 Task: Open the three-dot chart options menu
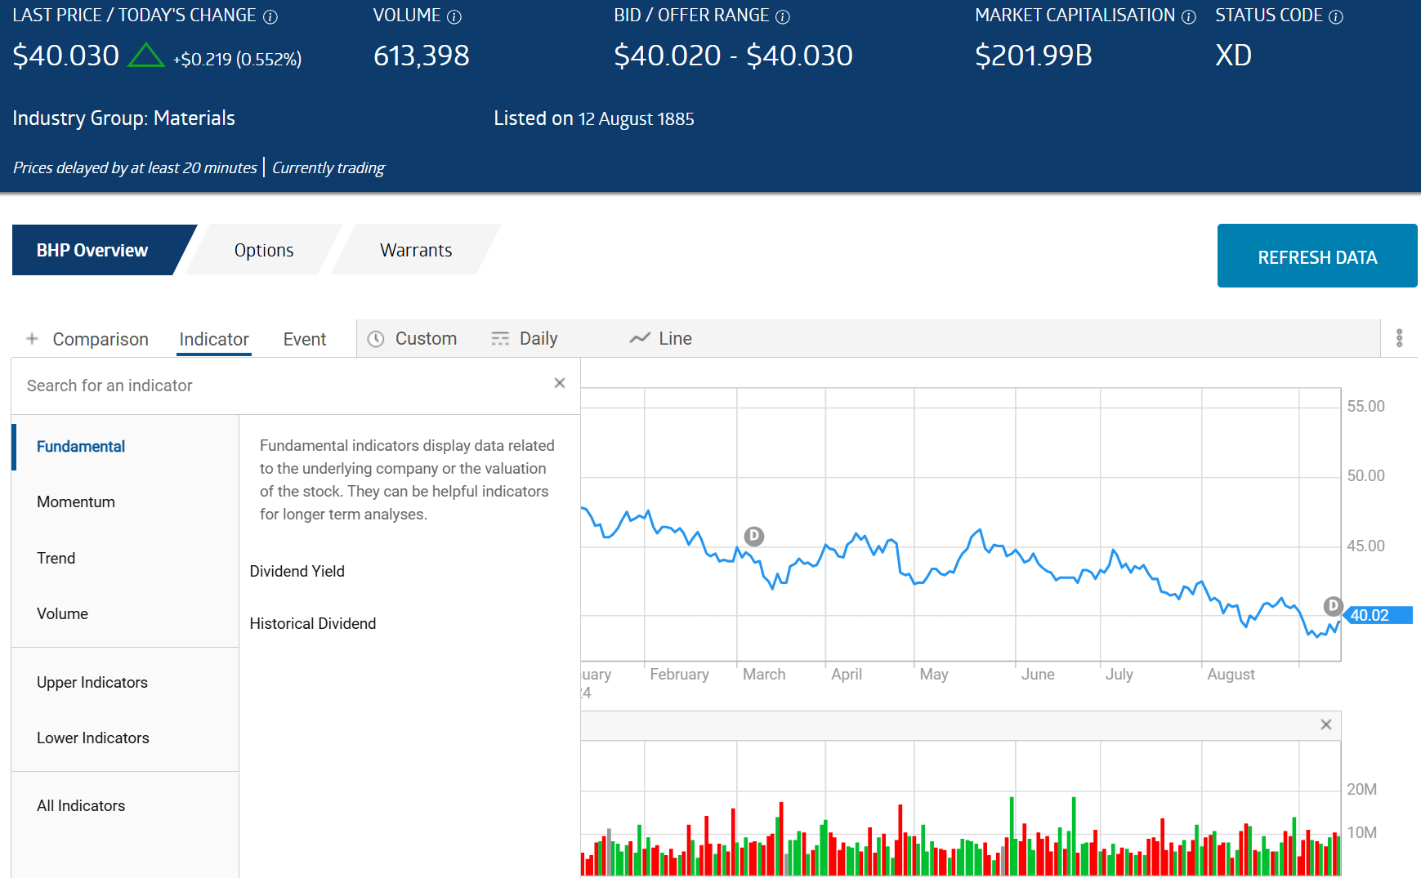pyautogui.click(x=1400, y=338)
